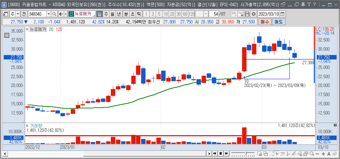Image resolution: width=340 pixels, height=159 pixels.
Task: Click the overlapping windows layout icon
Action: point(266,154)
